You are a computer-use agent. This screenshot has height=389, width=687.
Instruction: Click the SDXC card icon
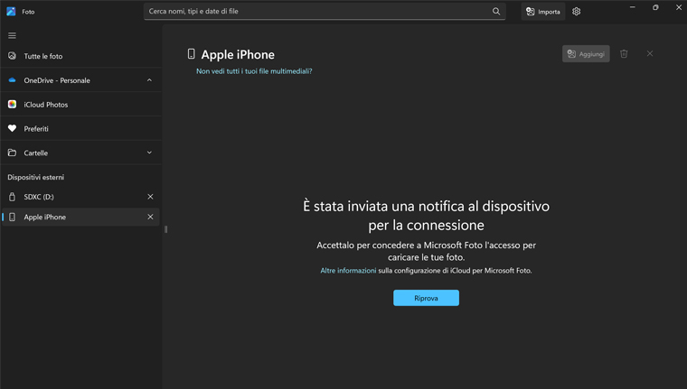click(x=13, y=197)
